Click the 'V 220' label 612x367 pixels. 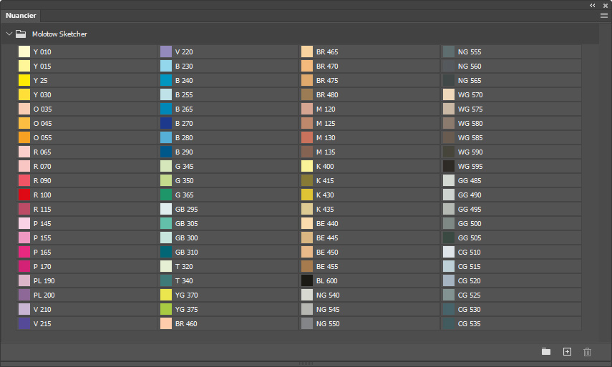[x=184, y=52]
